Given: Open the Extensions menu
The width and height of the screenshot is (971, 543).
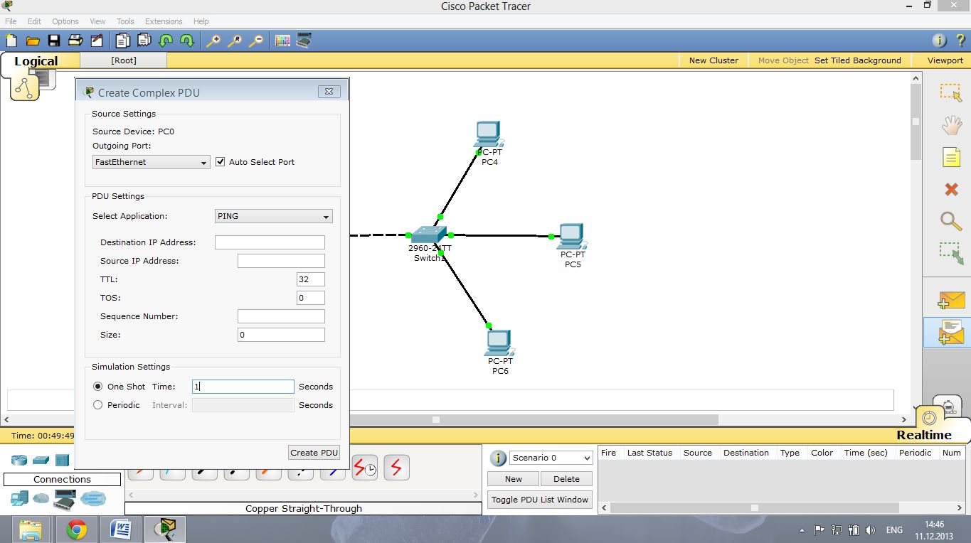Looking at the screenshot, I should [x=164, y=21].
